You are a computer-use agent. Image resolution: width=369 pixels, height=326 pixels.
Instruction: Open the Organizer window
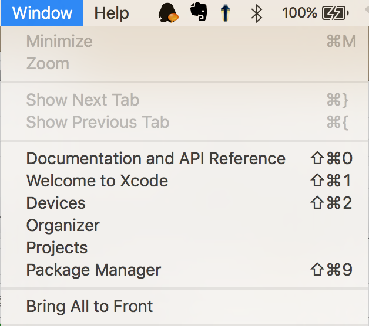(184, 225)
